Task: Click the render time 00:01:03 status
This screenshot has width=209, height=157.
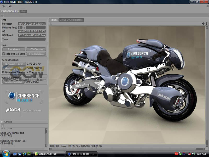Action: tap(54, 146)
